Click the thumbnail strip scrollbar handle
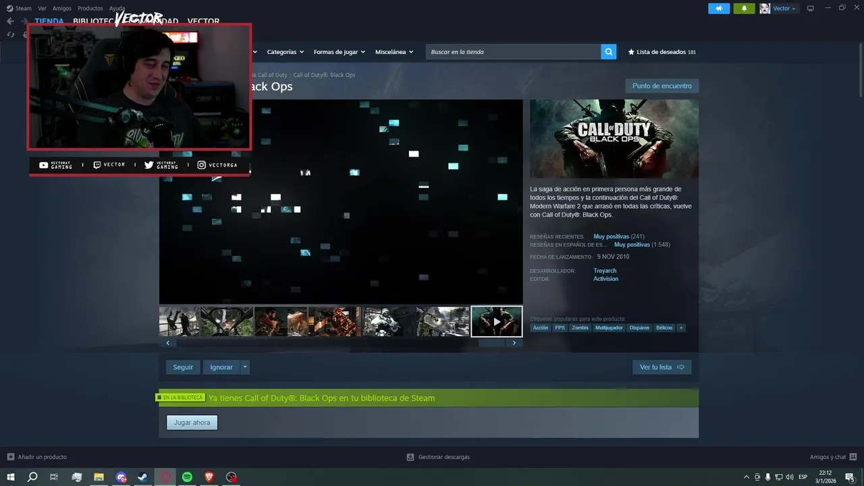 coord(491,343)
